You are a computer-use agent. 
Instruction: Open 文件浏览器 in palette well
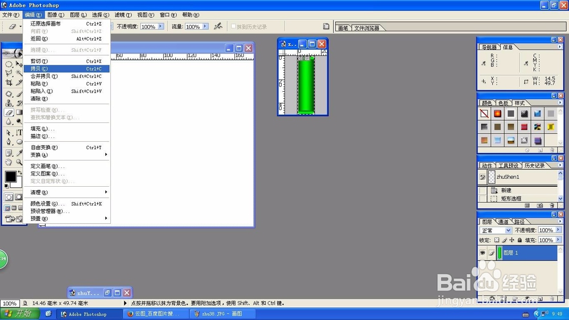tap(366, 28)
